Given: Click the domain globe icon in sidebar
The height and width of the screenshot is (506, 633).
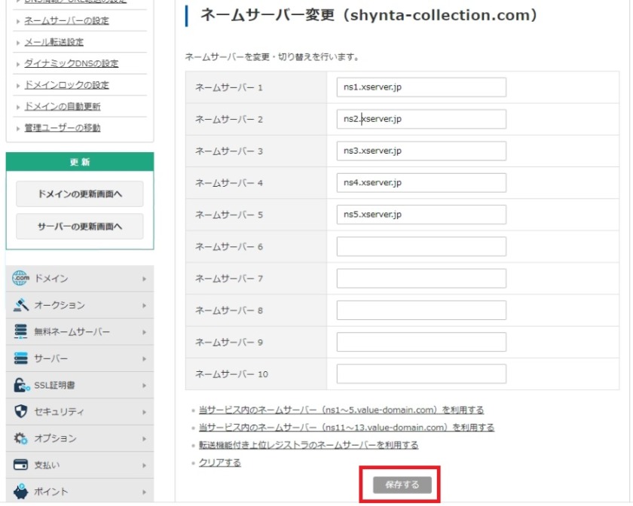Looking at the screenshot, I should tap(20, 279).
